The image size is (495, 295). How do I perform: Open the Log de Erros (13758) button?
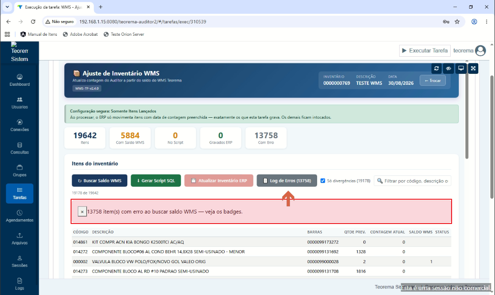[287, 181]
